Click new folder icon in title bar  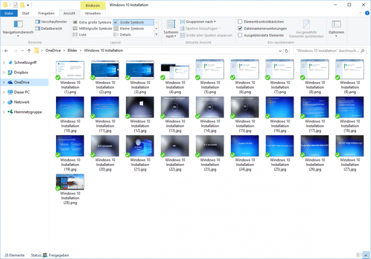click(23, 5)
